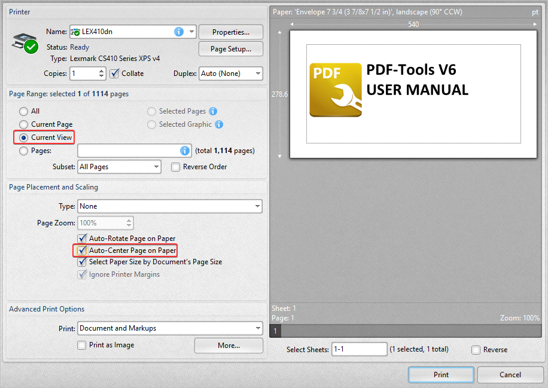This screenshot has height=388, width=548.
Task: Open Page Setup settings
Action: click(x=230, y=48)
